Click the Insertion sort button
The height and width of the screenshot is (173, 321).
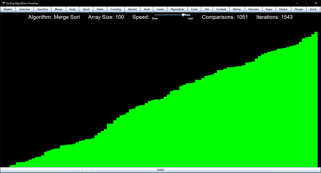click(42, 9)
